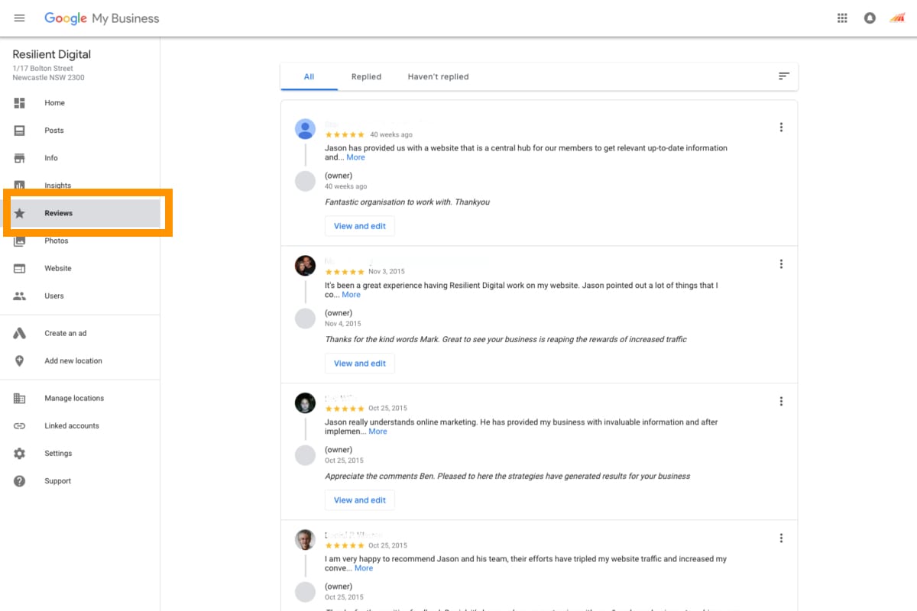Select the All reviews tab
Viewport: 917px width, 611px height.
point(309,76)
